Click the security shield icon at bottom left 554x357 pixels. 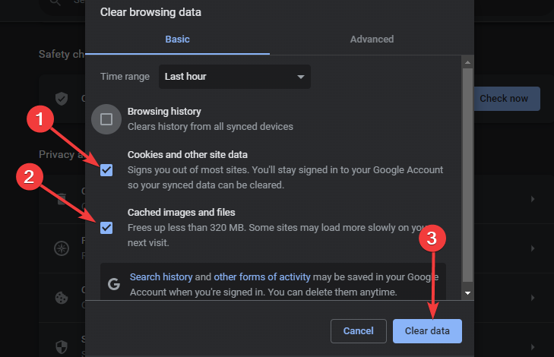[x=62, y=343]
